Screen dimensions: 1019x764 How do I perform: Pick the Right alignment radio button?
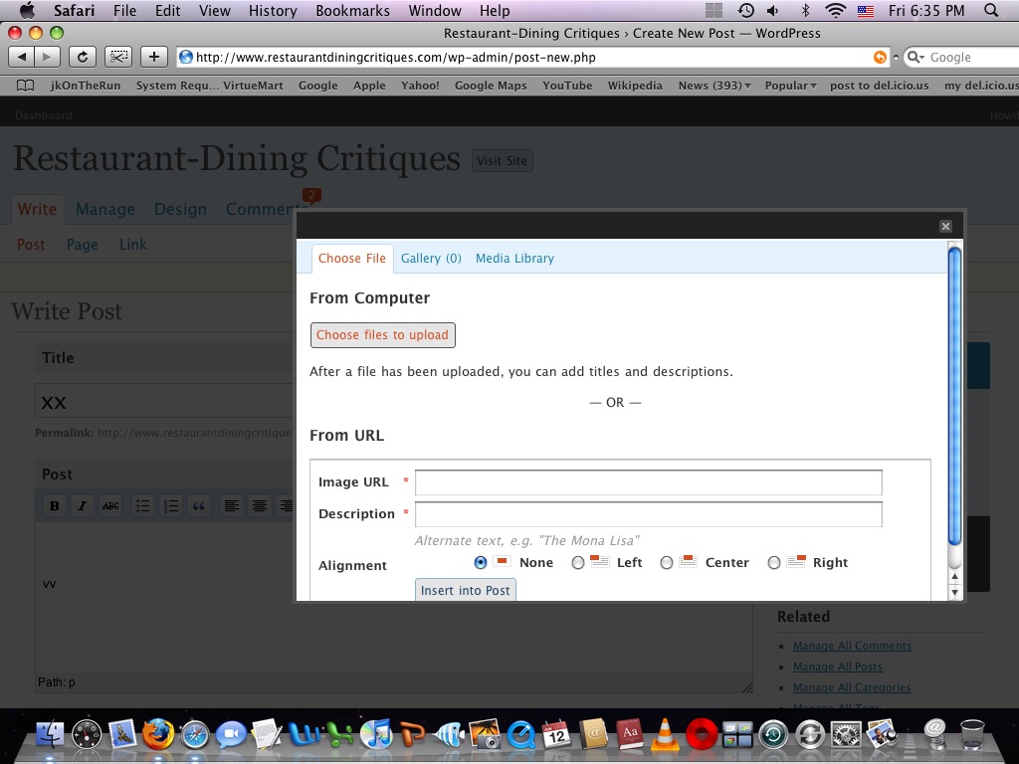[774, 562]
